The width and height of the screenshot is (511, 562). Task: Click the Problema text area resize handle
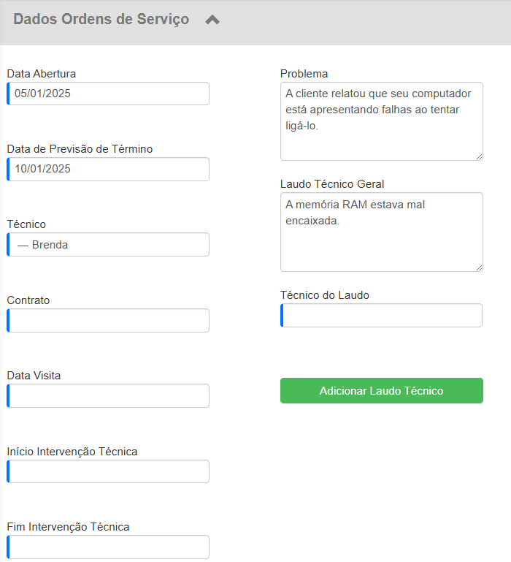(x=479, y=156)
